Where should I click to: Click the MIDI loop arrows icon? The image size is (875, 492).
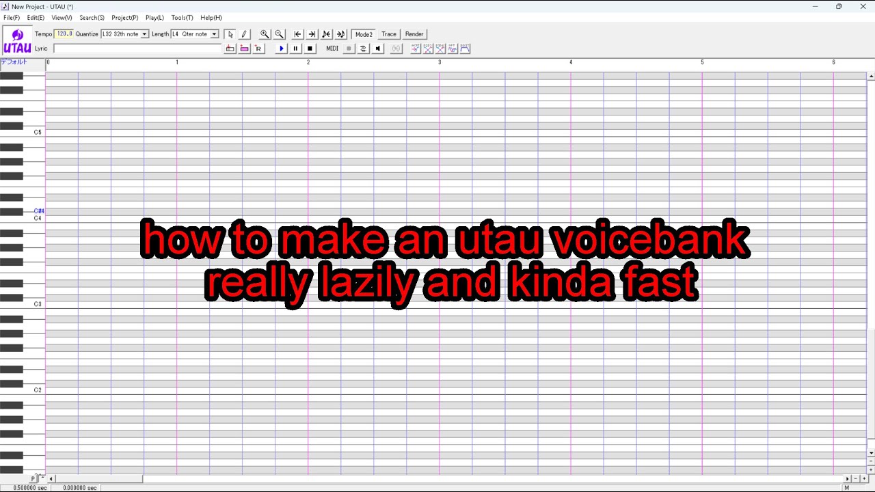[x=363, y=49]
